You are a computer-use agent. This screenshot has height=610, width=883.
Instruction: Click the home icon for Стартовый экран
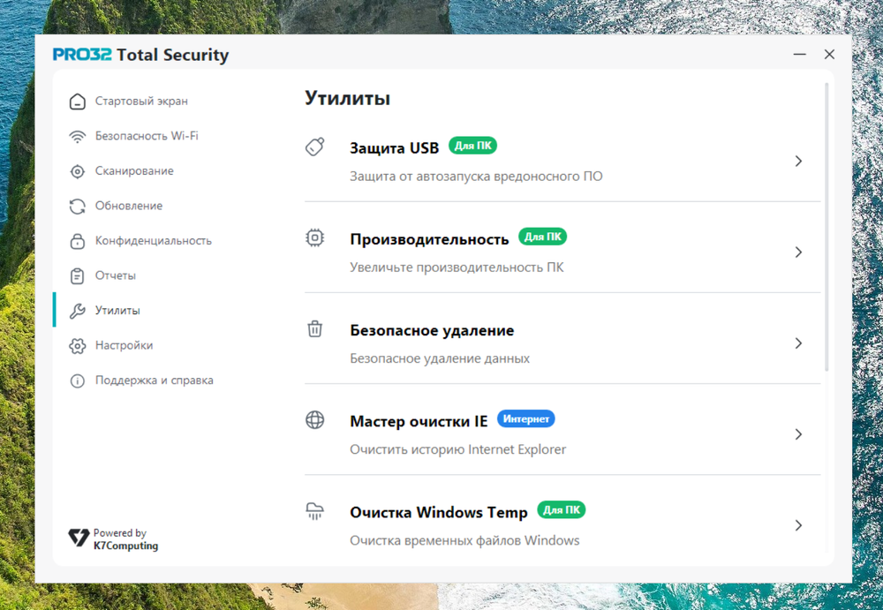pyautogui.click(x=77, y=102)
